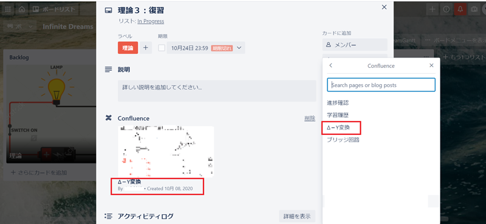Viewport: 486px width, 224px height.
Task: Open the briefcase icon in header
Action: point(474,10)
